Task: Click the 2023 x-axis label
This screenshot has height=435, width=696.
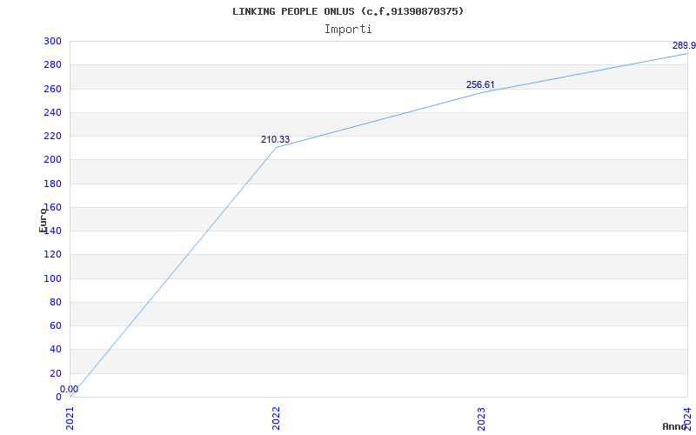Action: (x=482, y=418)
